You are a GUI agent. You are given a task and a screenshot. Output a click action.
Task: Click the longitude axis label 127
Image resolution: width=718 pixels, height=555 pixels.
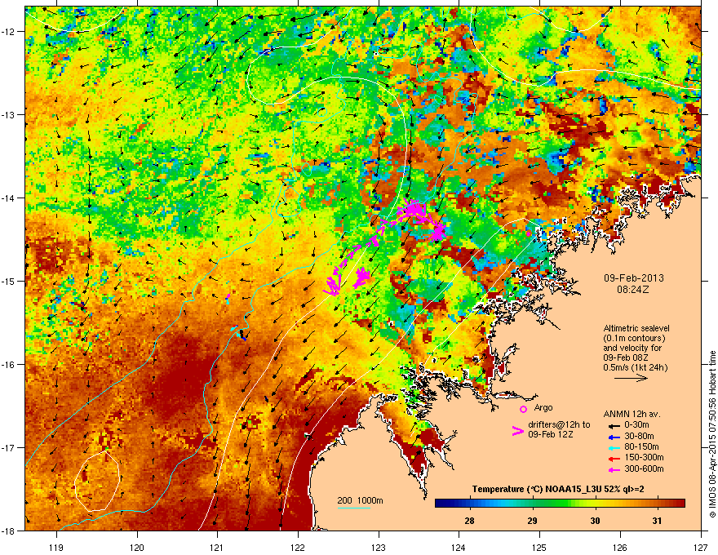pyautogui.click(x=701, y=547)
